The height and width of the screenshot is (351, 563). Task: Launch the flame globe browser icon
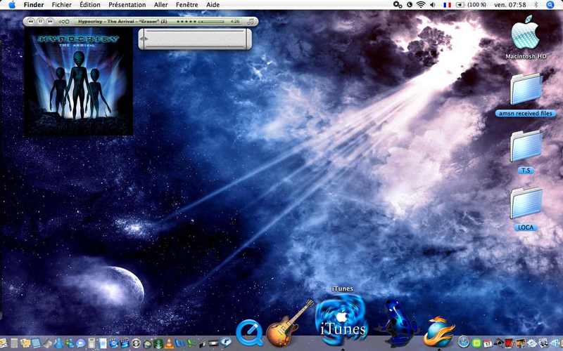tap(438, 331)
